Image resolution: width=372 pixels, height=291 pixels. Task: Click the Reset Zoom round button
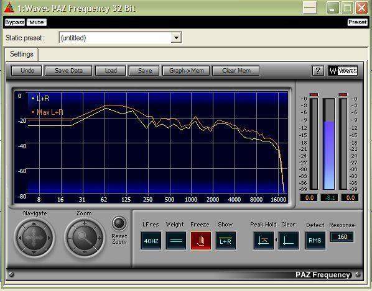pyautogui.click(x=119, y=223)
